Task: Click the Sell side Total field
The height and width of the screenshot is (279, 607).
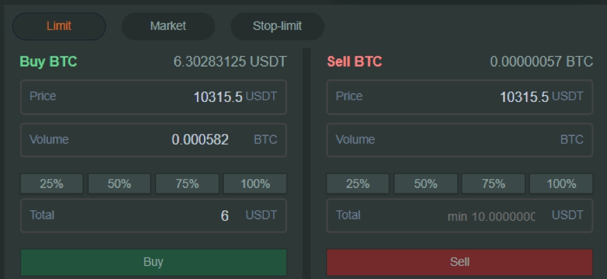Action: tap(459, 215)
